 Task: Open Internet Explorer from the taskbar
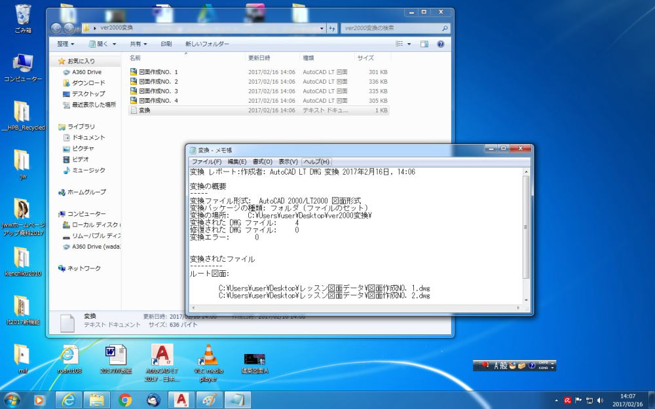[x=68, y=400]
